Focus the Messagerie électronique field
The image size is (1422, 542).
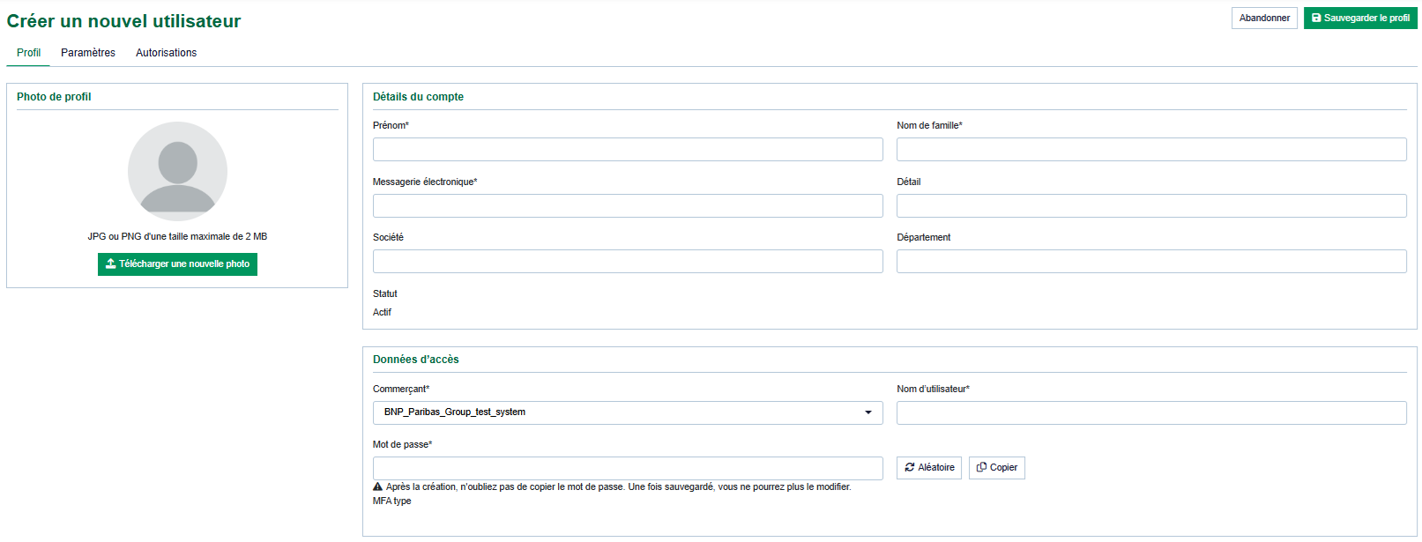627,205
